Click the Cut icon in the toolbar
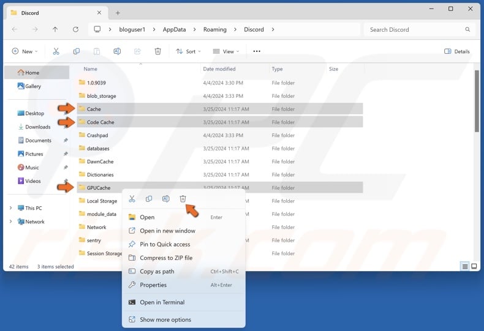The width and height of the screenshot is (484, 331). pos(56,51)
